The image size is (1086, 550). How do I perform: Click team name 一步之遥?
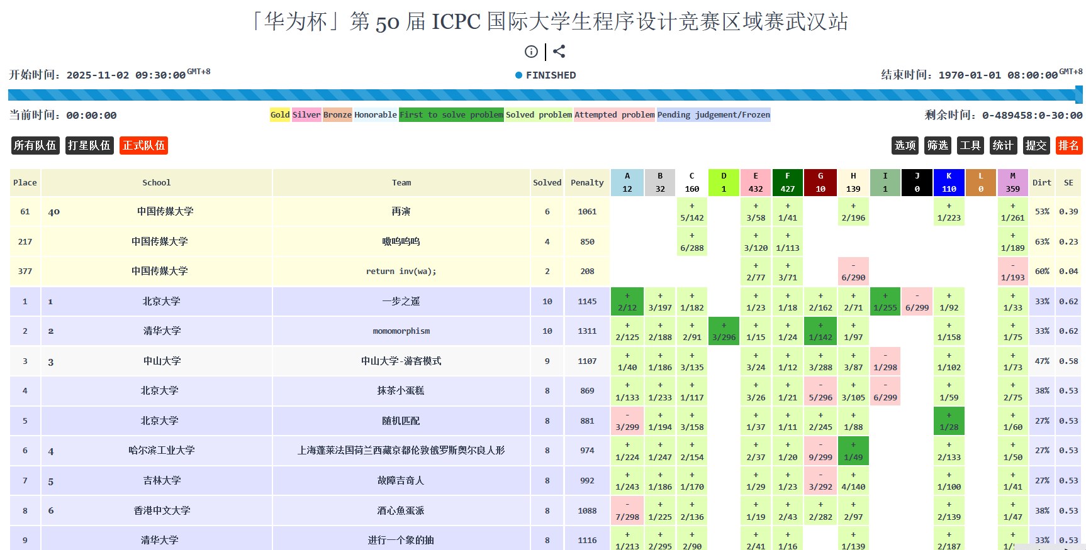click(x=401, y=302)
